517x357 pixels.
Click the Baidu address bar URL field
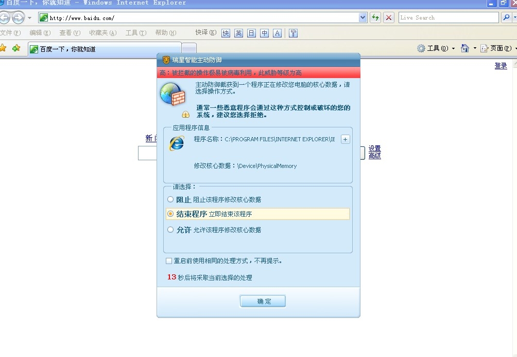coord(198,18)
